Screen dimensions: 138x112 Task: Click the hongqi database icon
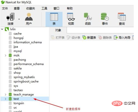10,38
